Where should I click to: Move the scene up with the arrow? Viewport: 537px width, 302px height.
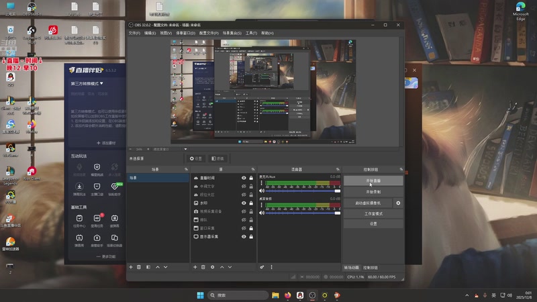[158, 267]
